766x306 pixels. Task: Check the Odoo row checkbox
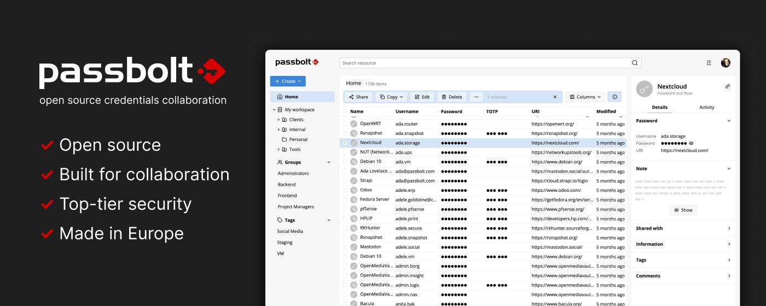345,190
